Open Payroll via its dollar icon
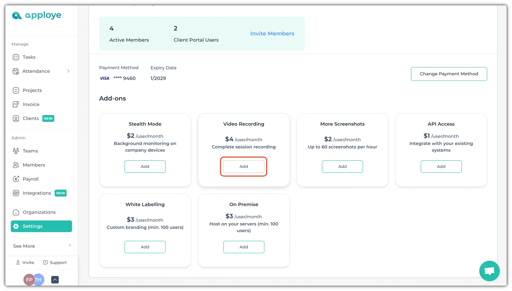512x291 pixels. [16, 179]
